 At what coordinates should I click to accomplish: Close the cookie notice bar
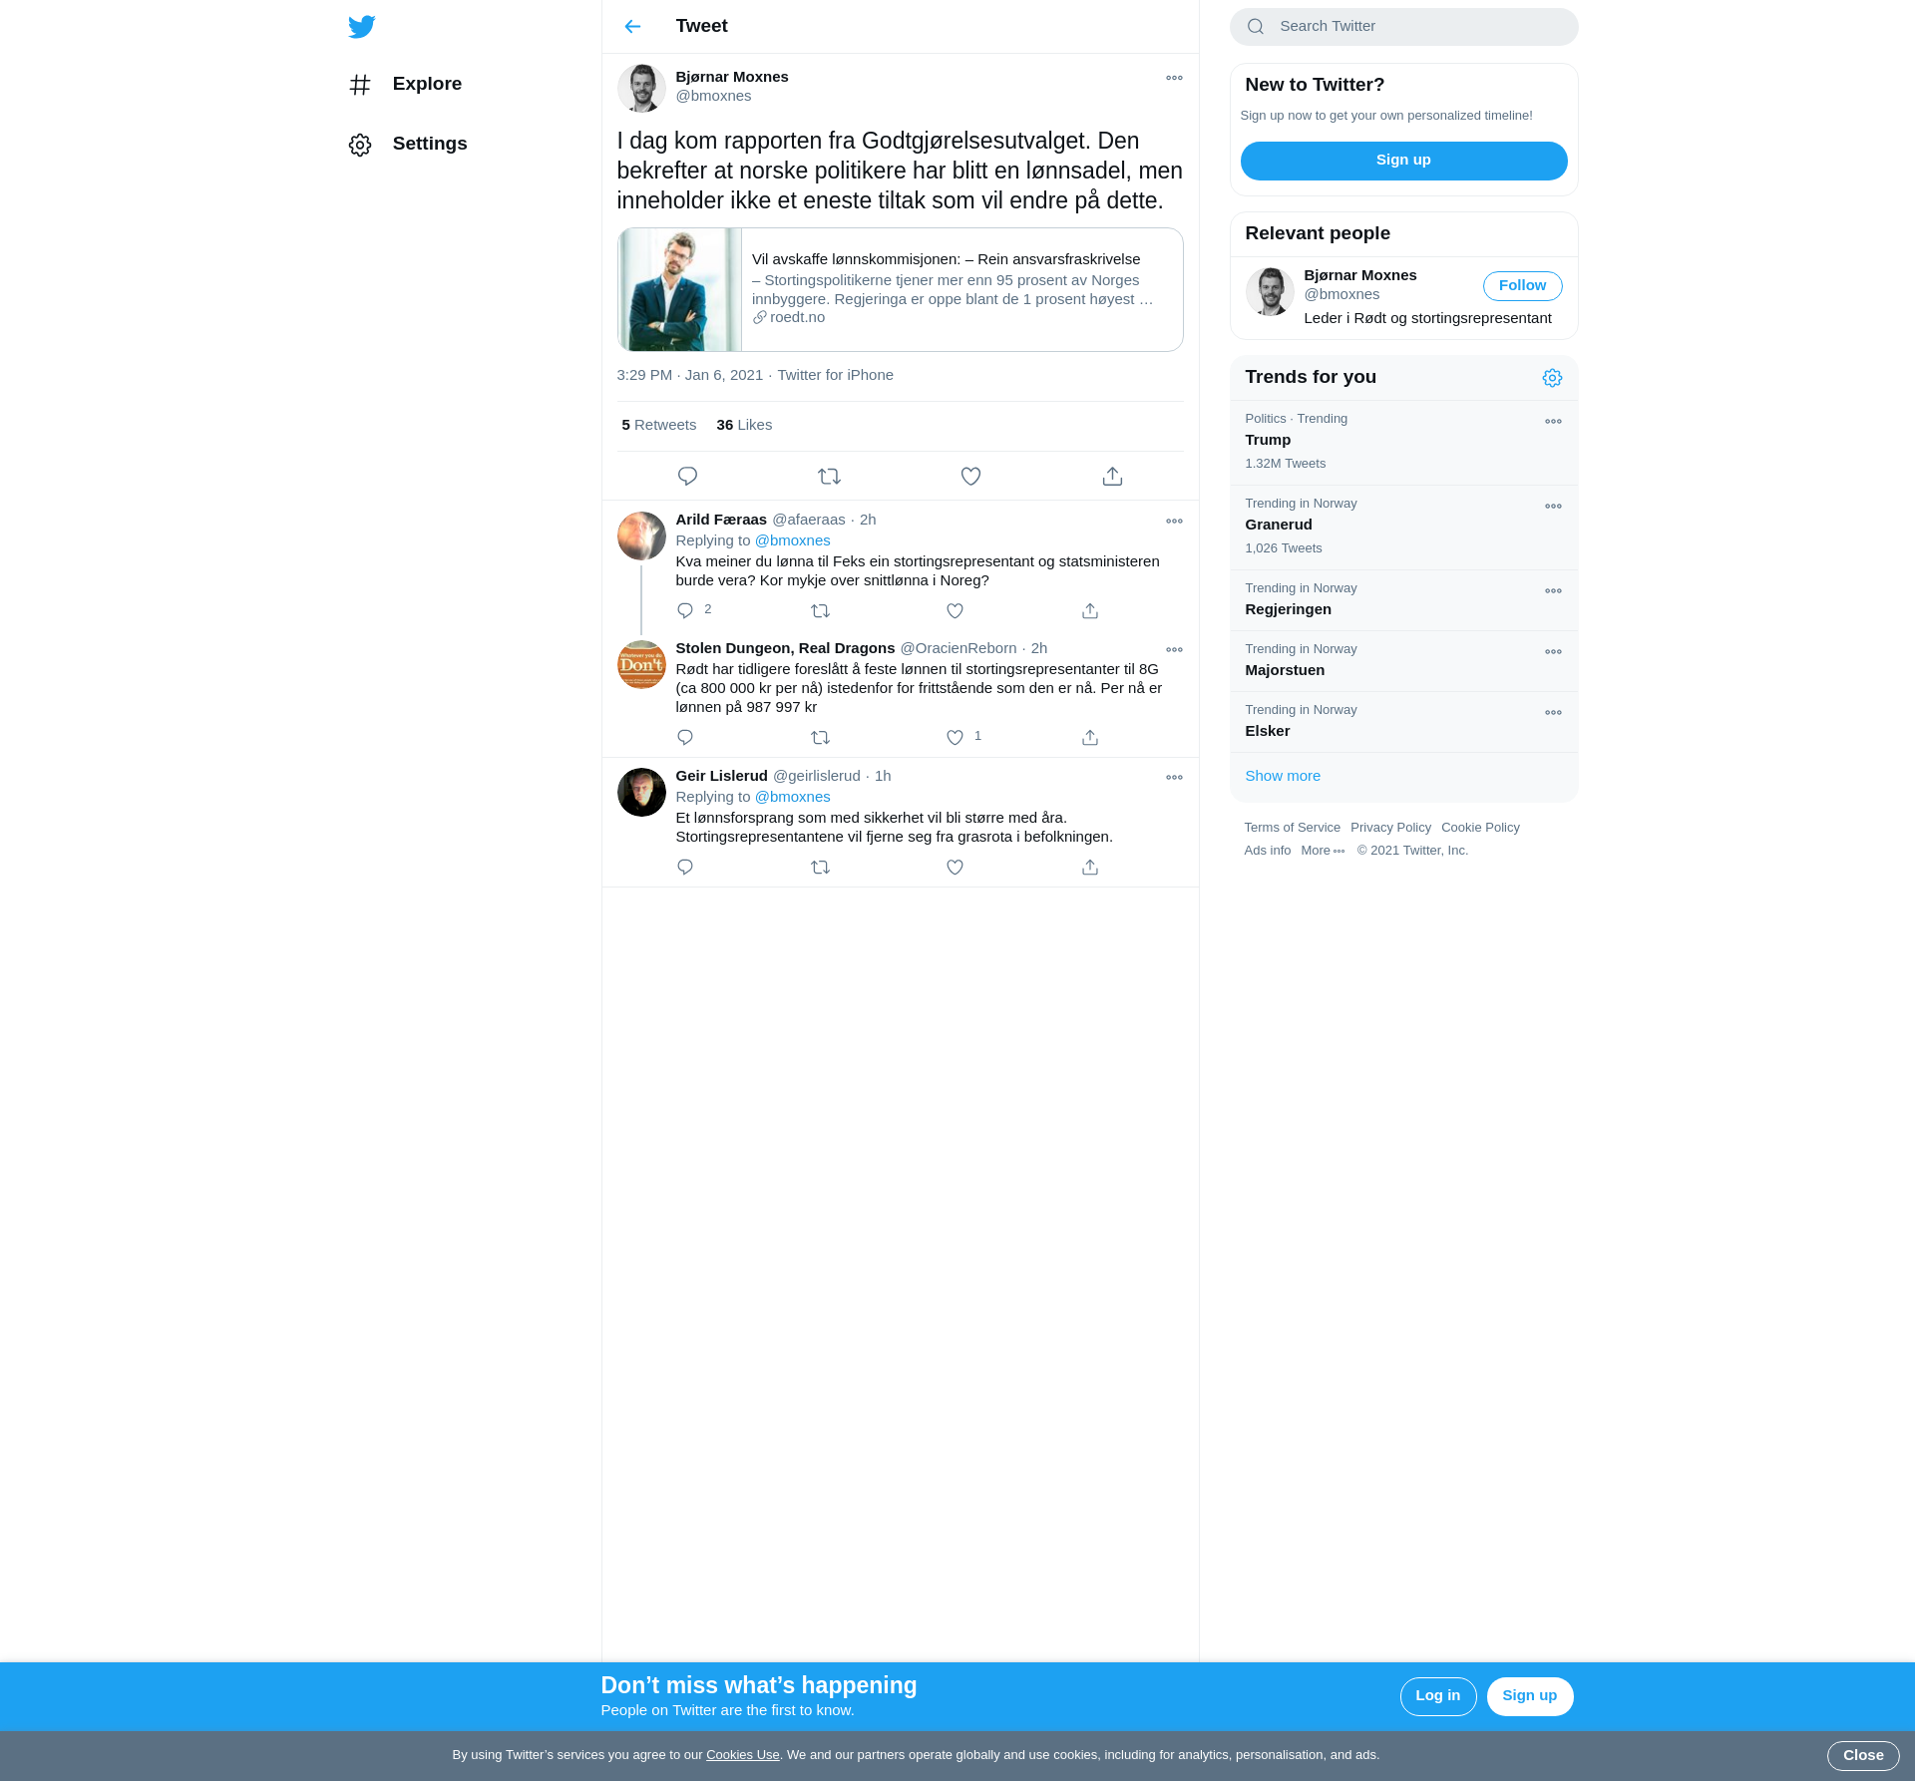click(x=1862, y=1756)
